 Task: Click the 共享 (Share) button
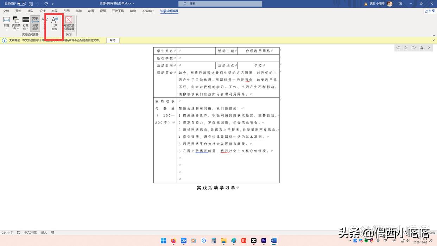pyautogui.click(x=430, y=11)
